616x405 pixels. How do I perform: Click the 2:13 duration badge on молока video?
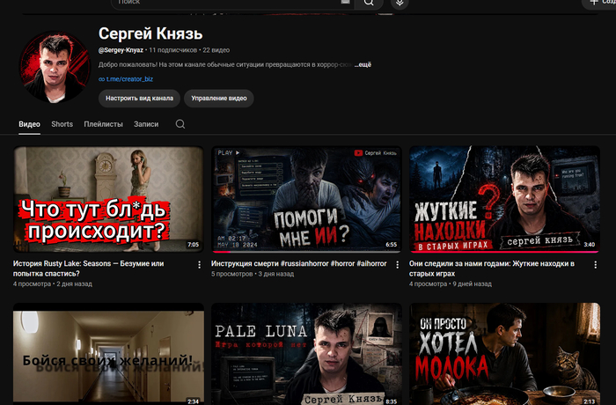pyautogui.click(x=590, y=401)
